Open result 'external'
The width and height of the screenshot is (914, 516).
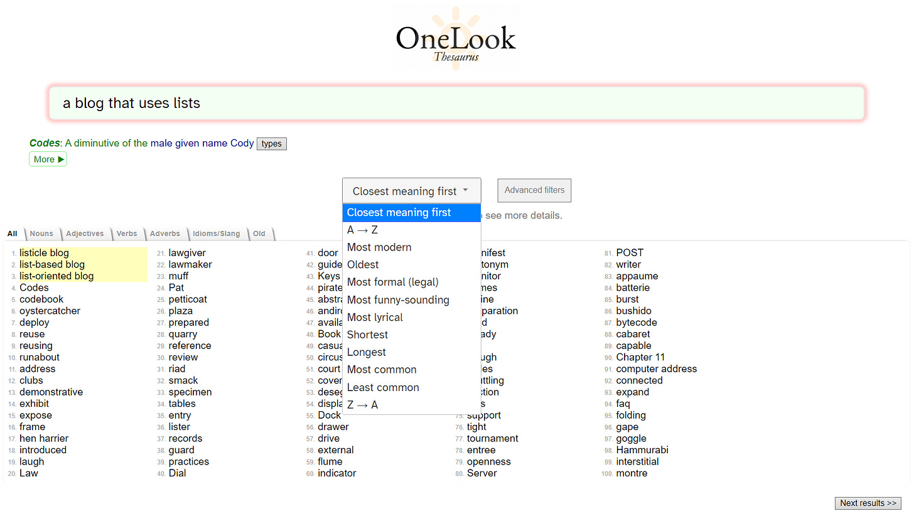336,450
